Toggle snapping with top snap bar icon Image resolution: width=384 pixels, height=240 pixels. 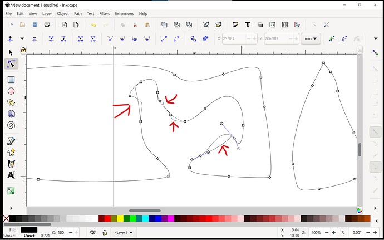tap(375, 52)
